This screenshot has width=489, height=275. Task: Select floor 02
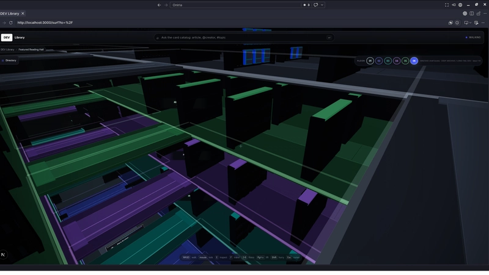point(379,61)
